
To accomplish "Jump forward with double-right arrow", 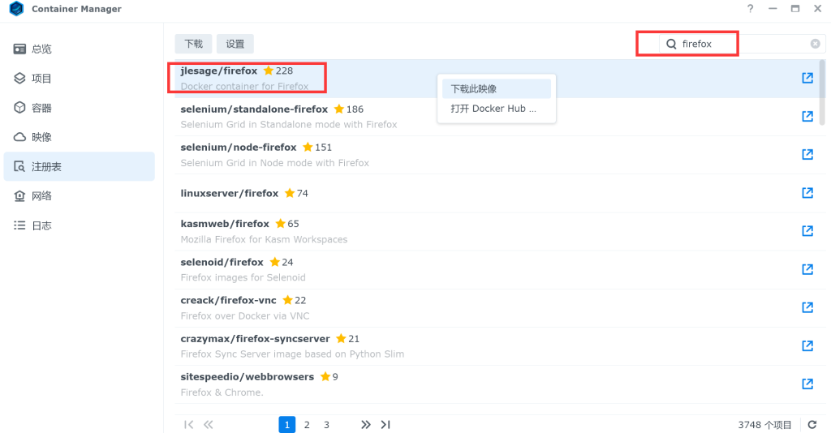I will (x=366, y=425).
